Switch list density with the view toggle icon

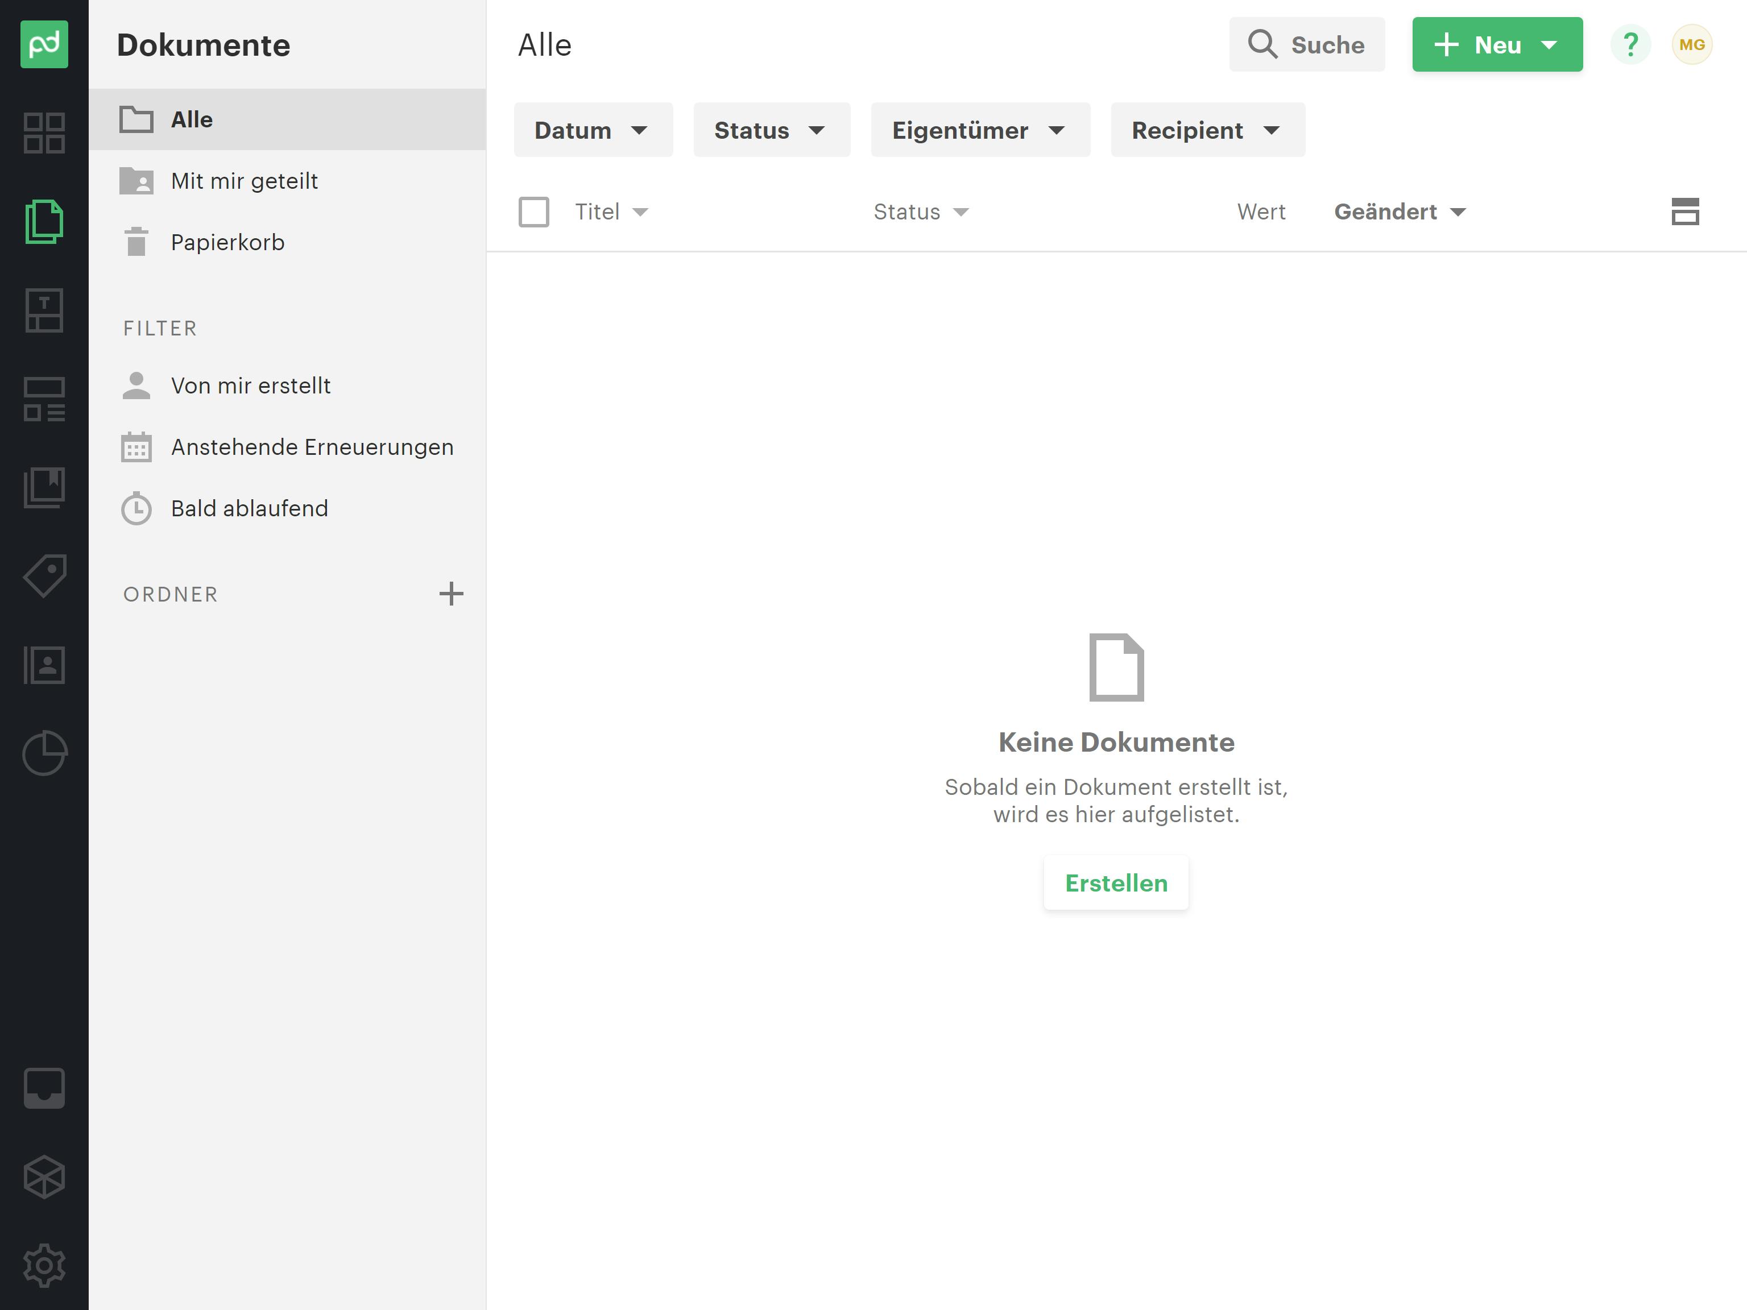1684,212
